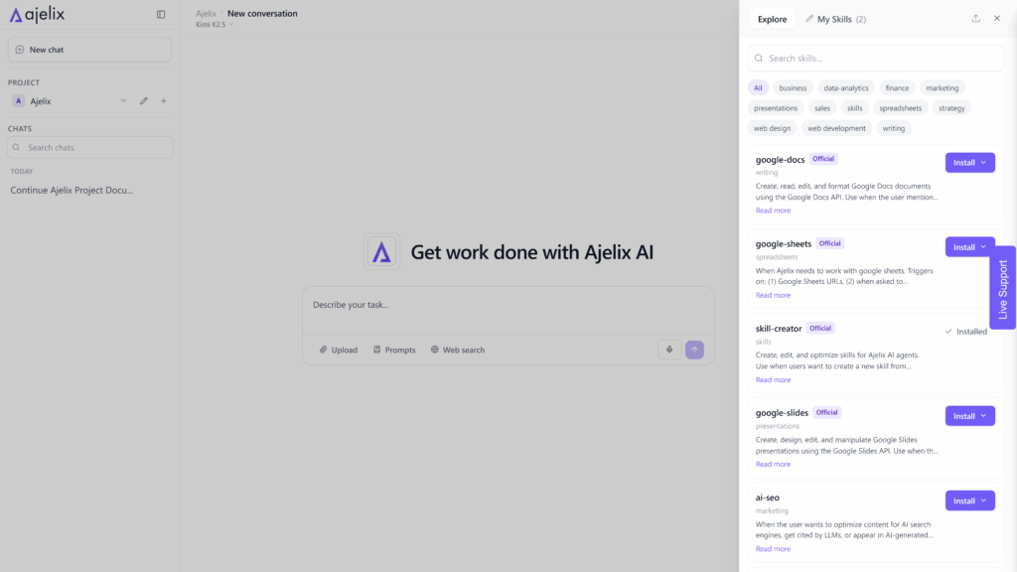Filter skills by finance
The height and width of the screenshot is (572, 1017).
click(897, 88)
